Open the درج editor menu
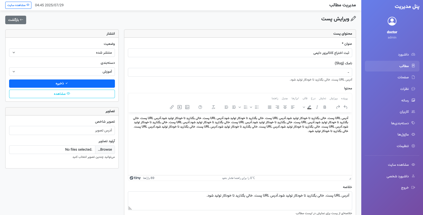This screenshot has width=423, height=215. (313, 98)
